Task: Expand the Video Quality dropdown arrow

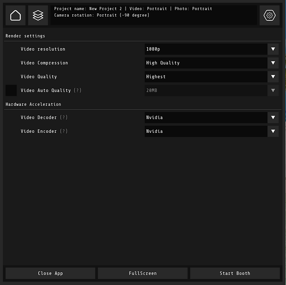Action: tap(273, 77)
